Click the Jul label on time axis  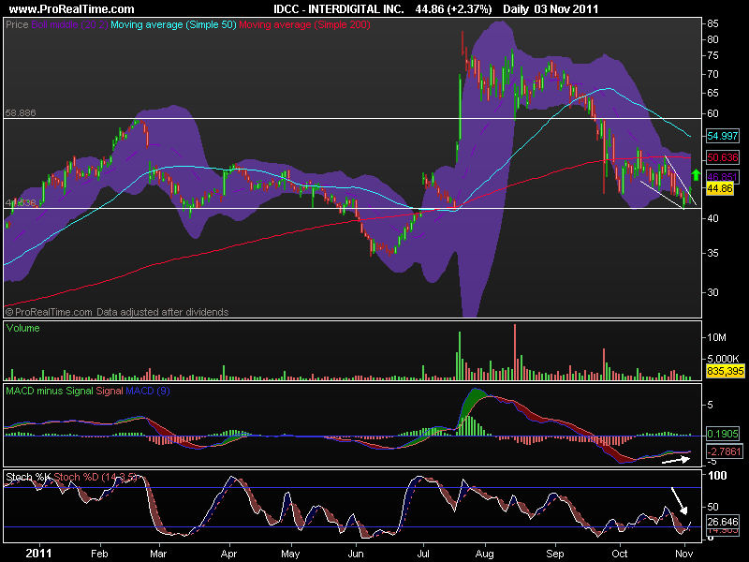(423, 554)
